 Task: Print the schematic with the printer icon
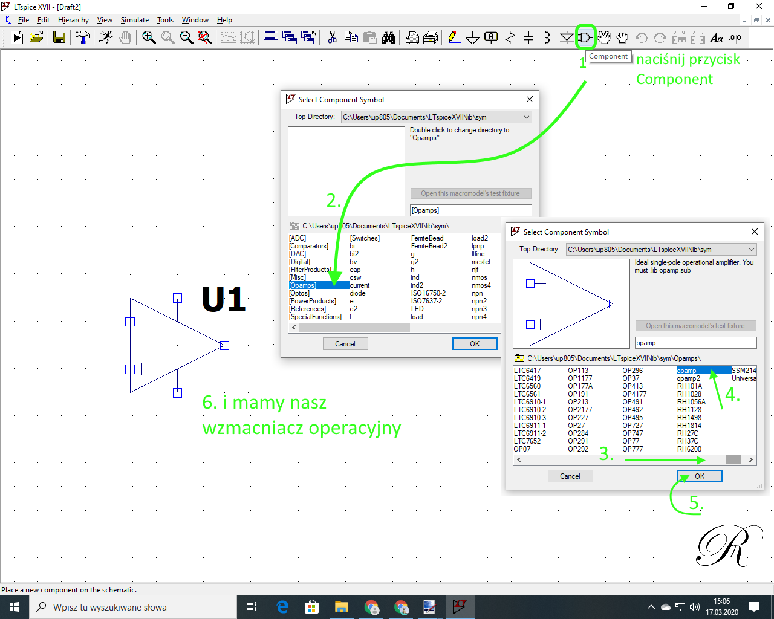412,37
